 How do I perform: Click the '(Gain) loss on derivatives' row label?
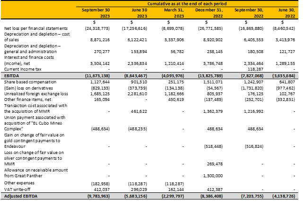pos(28,88)
